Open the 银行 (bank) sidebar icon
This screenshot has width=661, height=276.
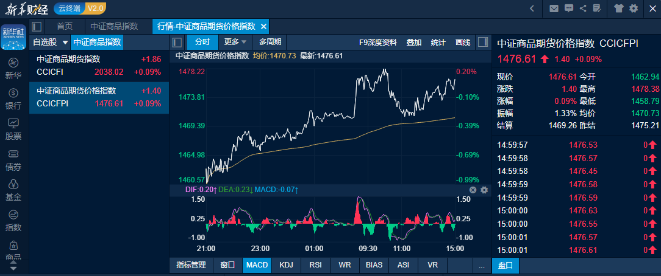tap(13, 99)
